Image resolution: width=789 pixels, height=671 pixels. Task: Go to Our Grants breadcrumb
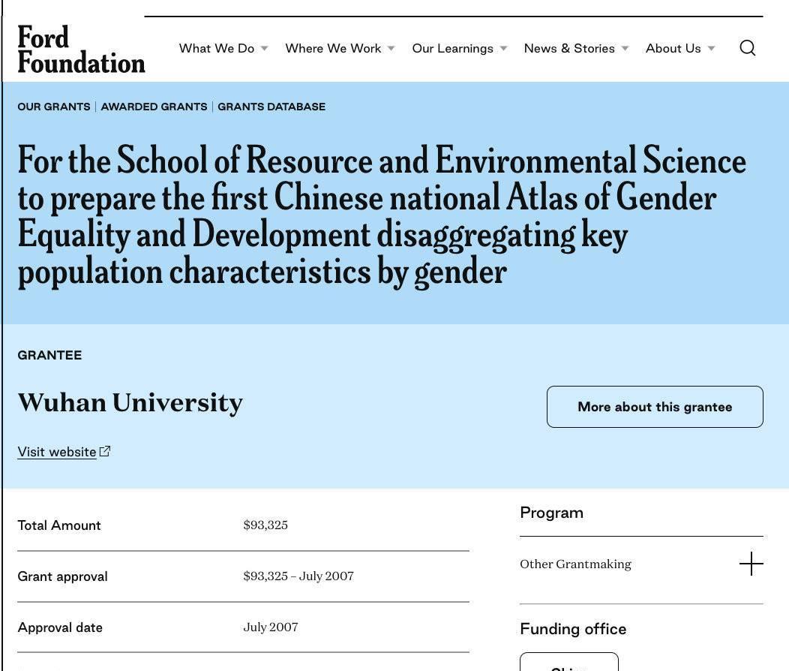coord(54,107)
